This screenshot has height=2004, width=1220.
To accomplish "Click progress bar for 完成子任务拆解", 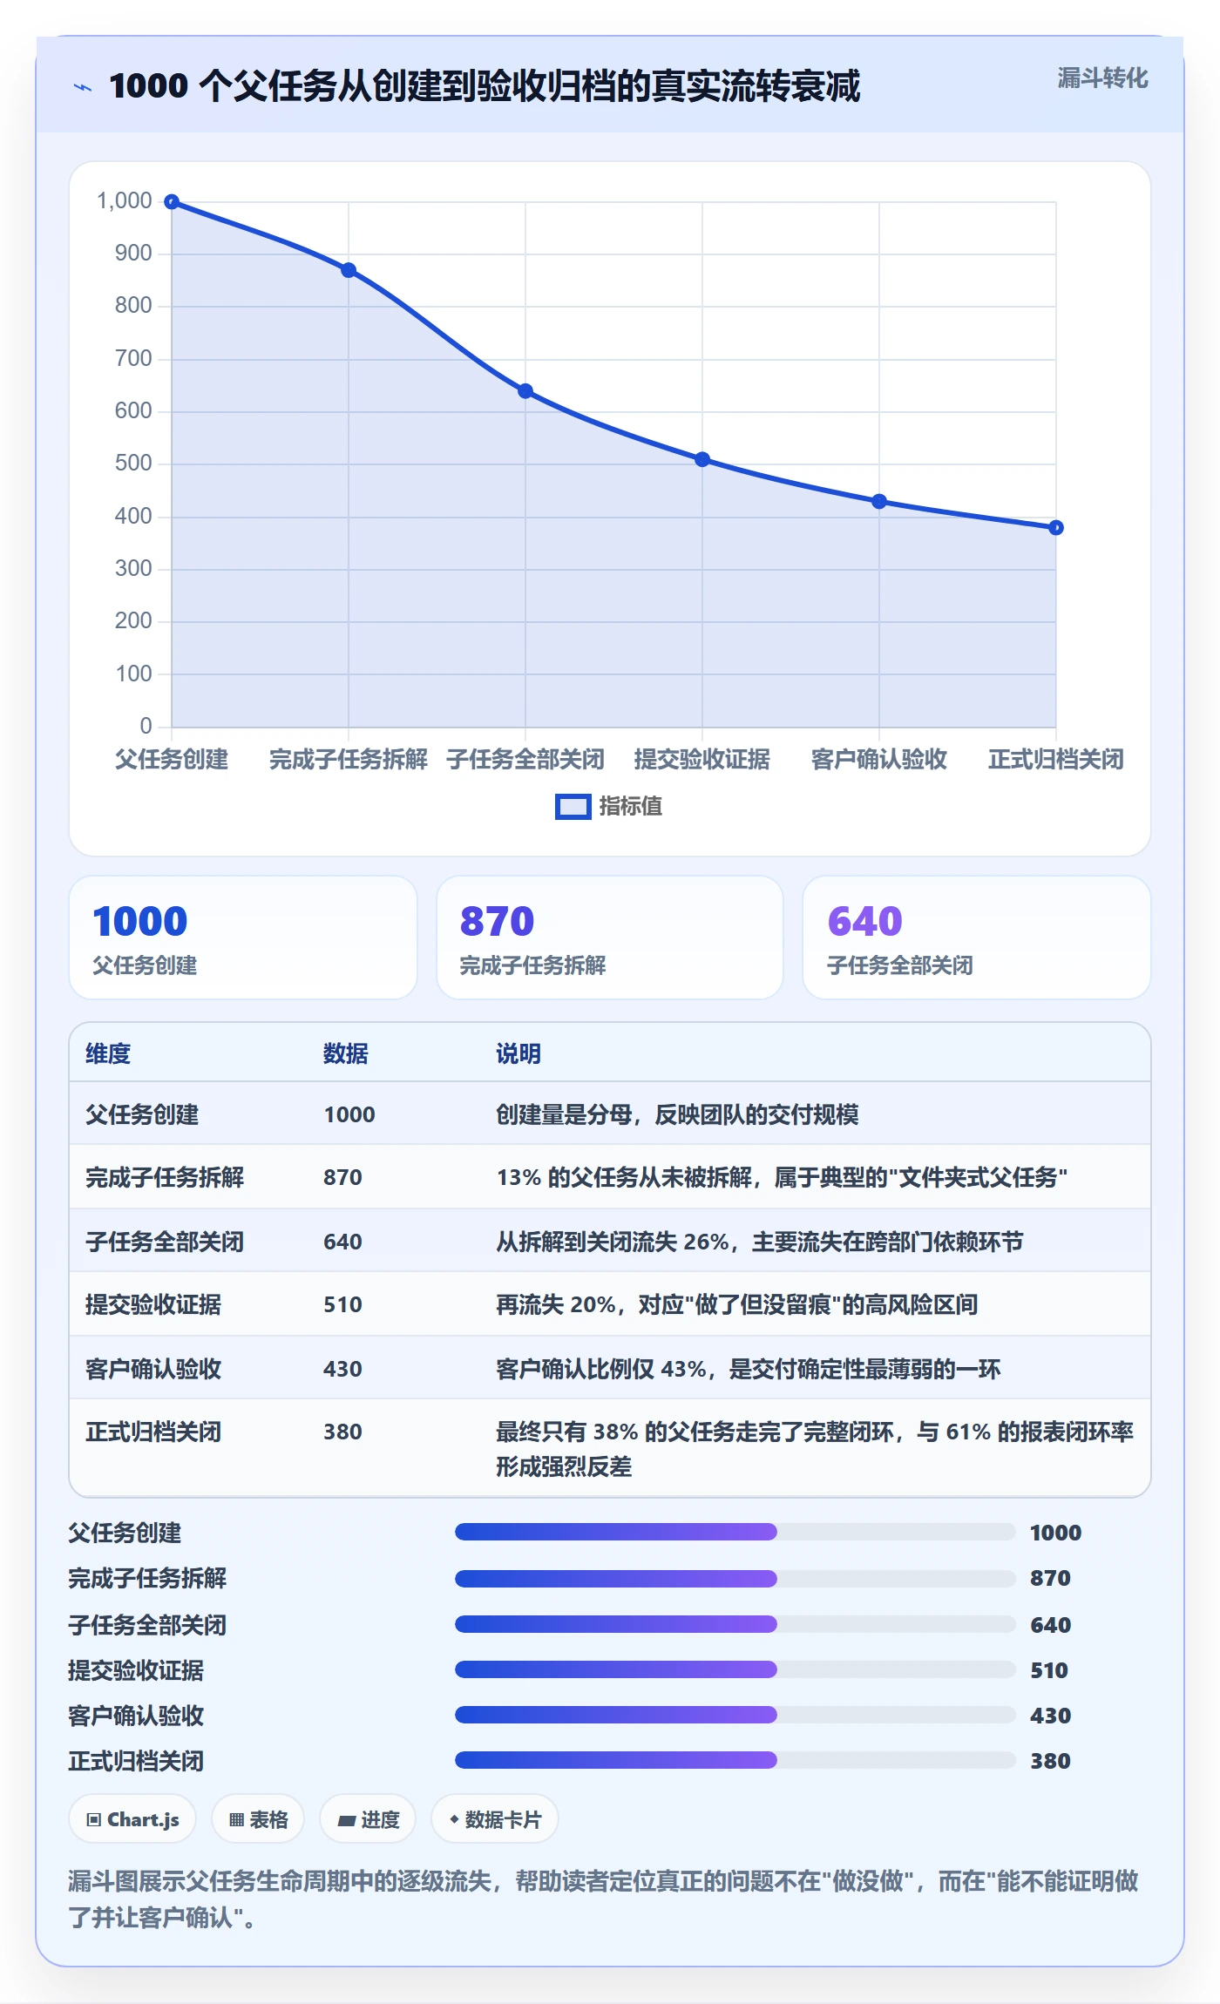I will (735, 1578).
